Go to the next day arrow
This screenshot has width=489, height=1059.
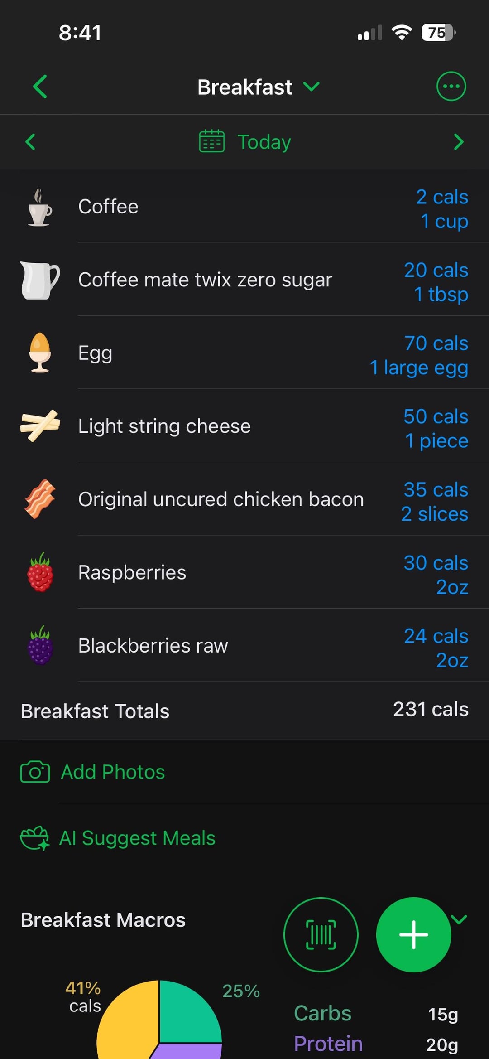tap(459, 142)
